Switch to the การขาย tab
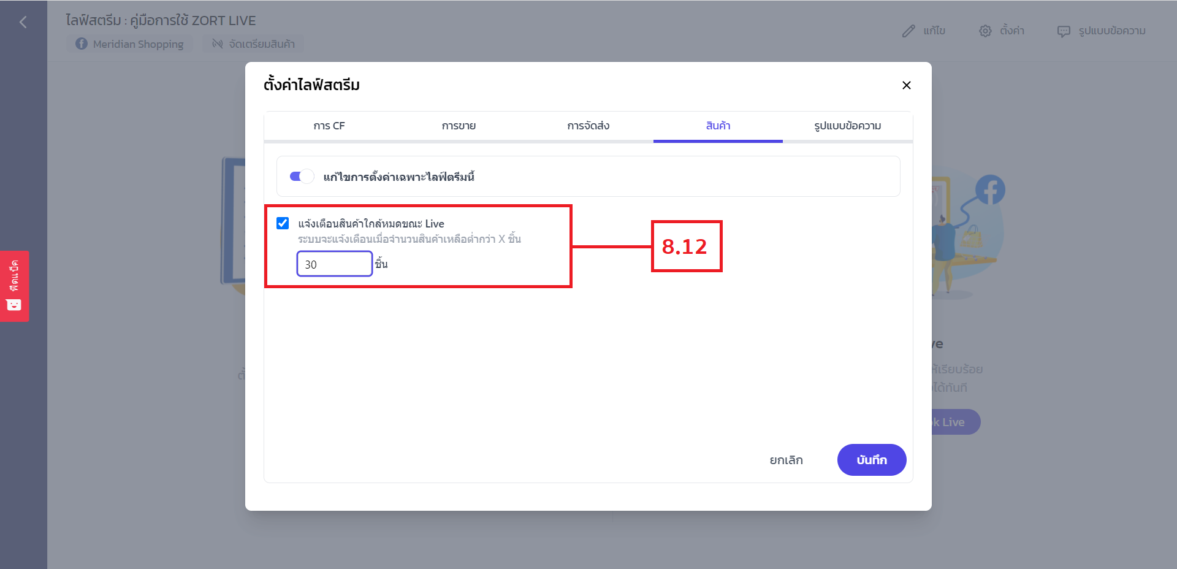The width and height of the screenshot is (1177, 569). pyautogui.click(x=459, y=126)
